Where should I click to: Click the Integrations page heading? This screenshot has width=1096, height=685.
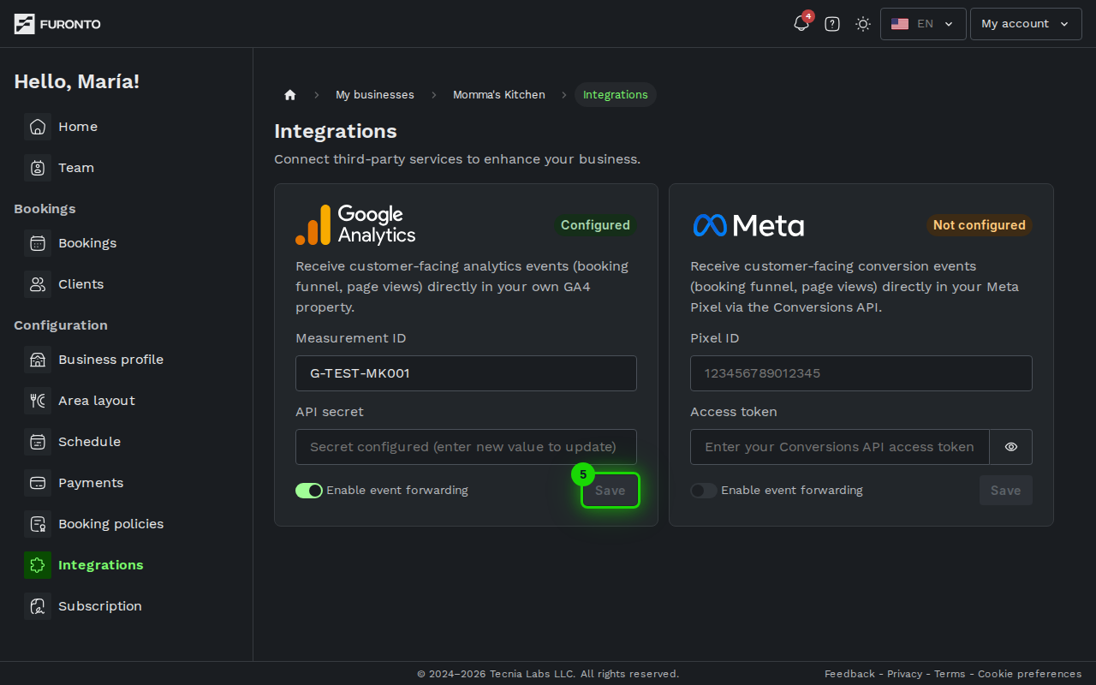336,131
